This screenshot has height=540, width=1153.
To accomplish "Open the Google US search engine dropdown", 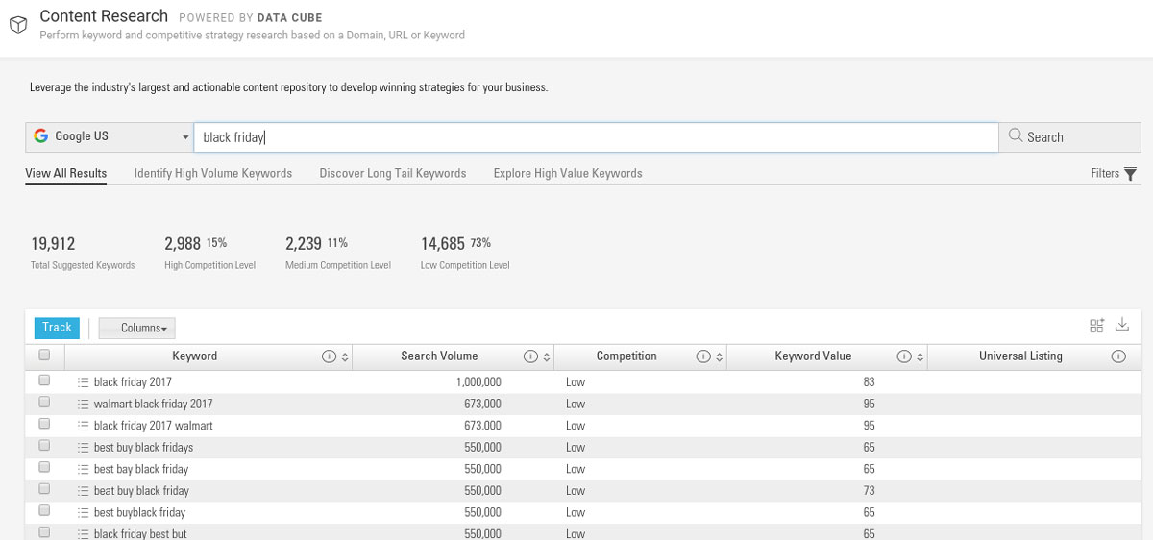I will pyautogui.click(x=109, y=137).
